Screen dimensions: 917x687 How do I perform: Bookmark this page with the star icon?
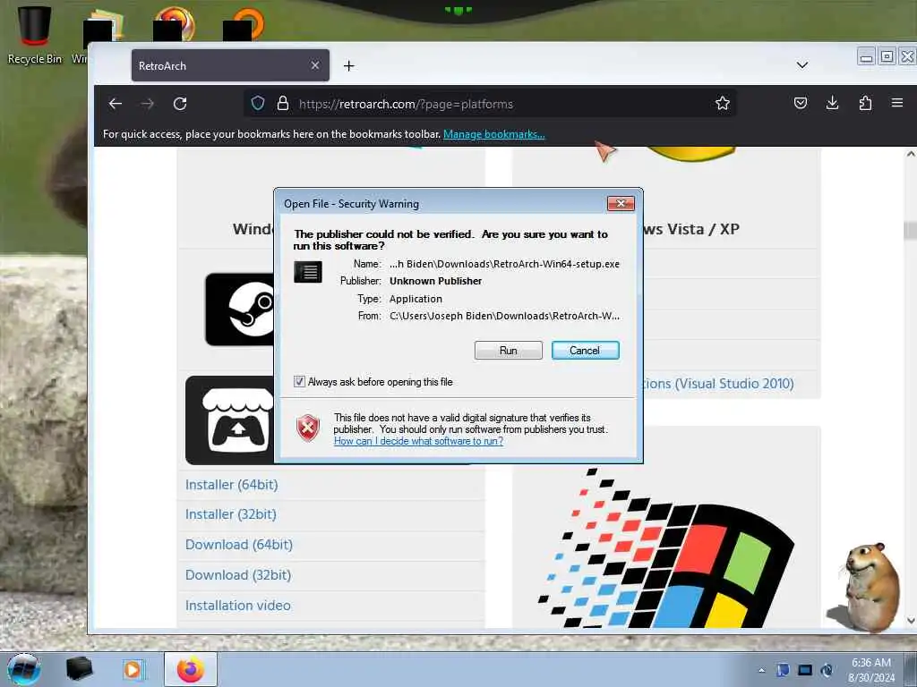coord(723,104)
